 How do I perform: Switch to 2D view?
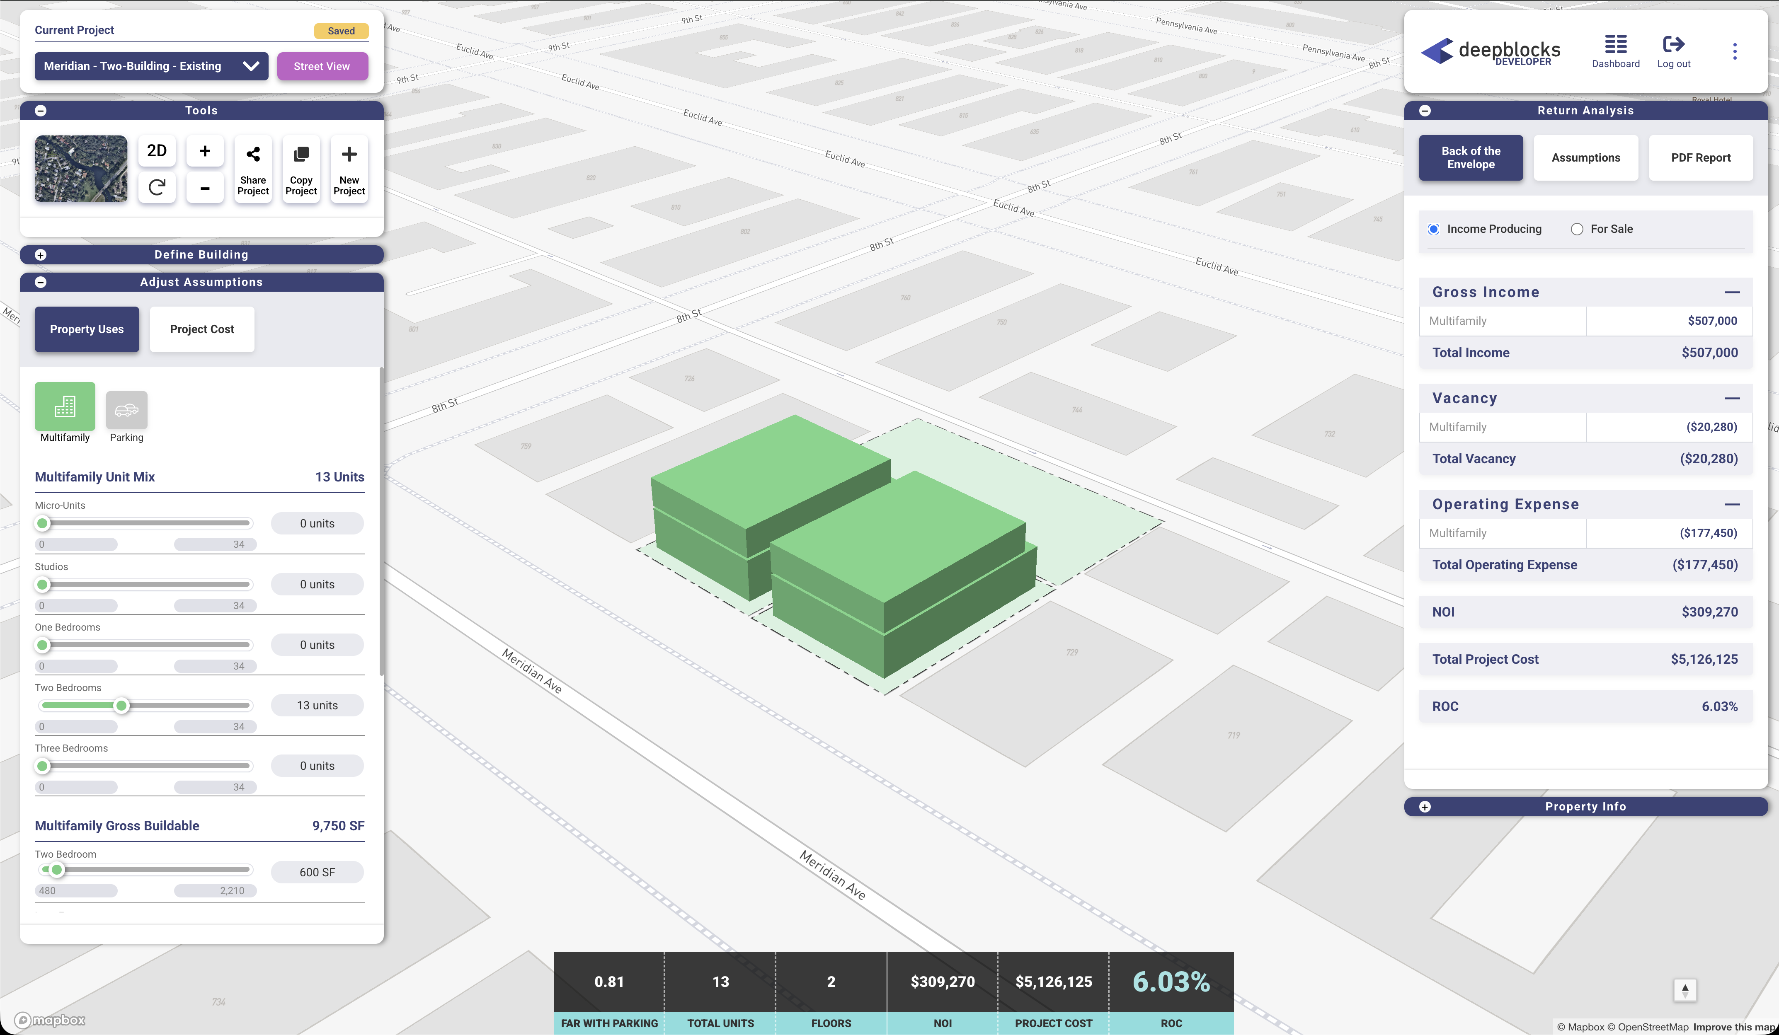pyautogui.click(x=157, y=150)
